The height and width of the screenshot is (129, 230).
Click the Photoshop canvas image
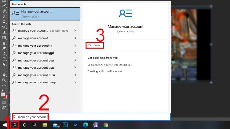191,44
